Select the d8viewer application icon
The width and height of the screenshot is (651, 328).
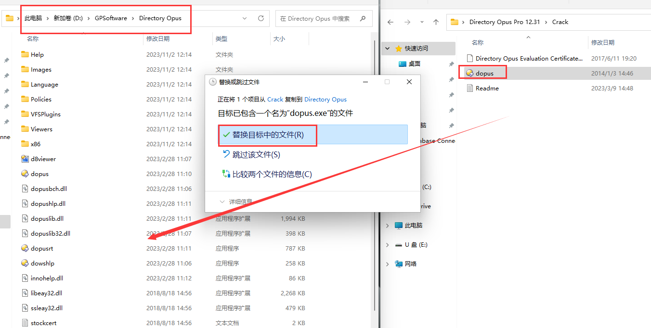click(x=25, y=159)
